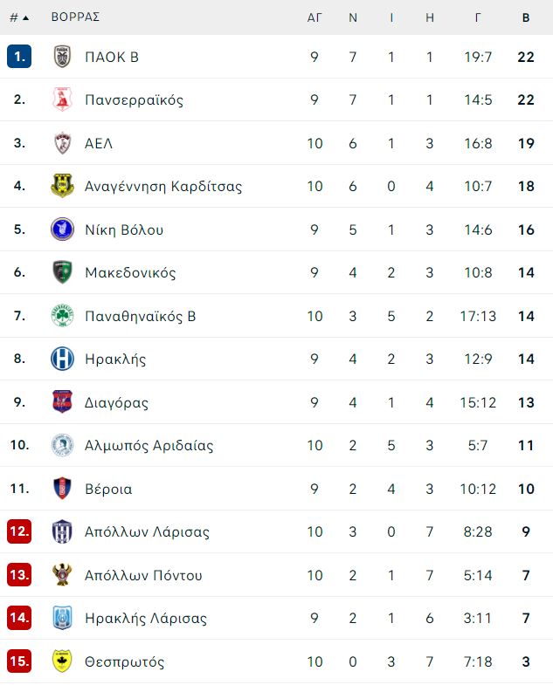Open the Αλμωπός Αριδαίας team link
This screenshot has width=553, height=685.
tap(149, 445)
